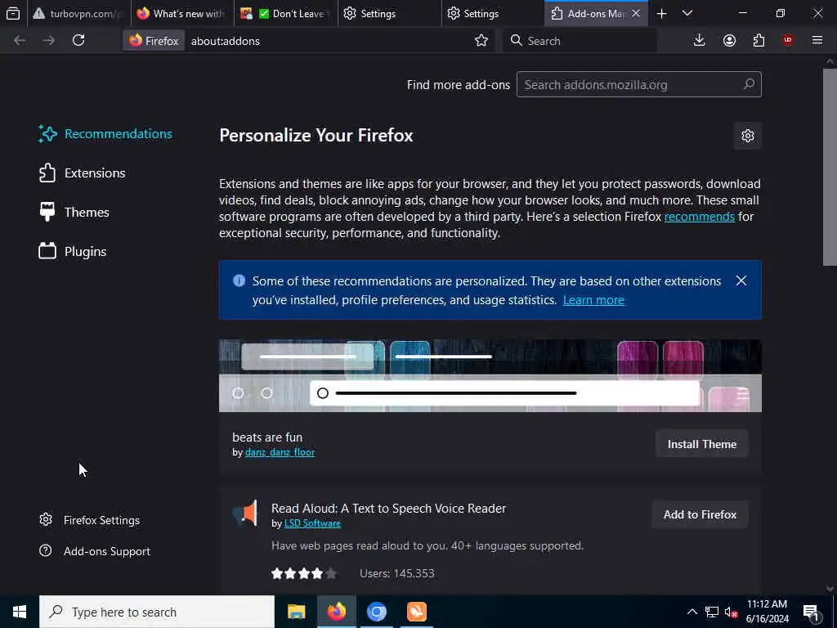The height and width of the screenshot is (628, 837).
Task: Open File Explorer from the taskbar
Action: [x=296, y=612]
